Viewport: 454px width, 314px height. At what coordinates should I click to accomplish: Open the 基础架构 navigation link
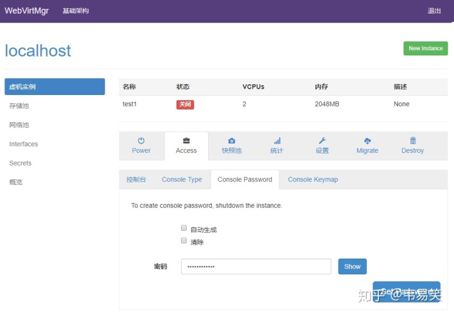tap(76, 11)
